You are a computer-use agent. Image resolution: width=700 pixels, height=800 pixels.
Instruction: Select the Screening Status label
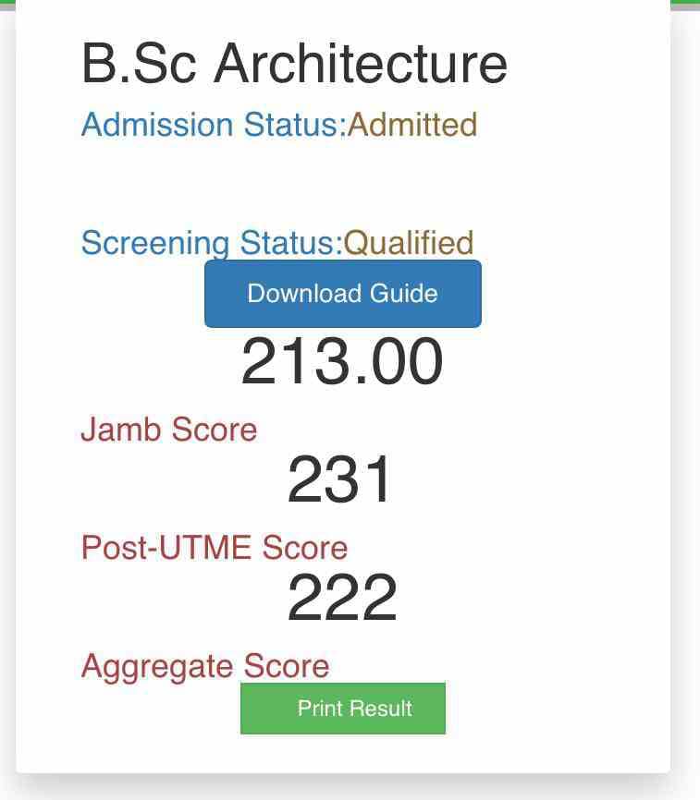pos(211,243)
